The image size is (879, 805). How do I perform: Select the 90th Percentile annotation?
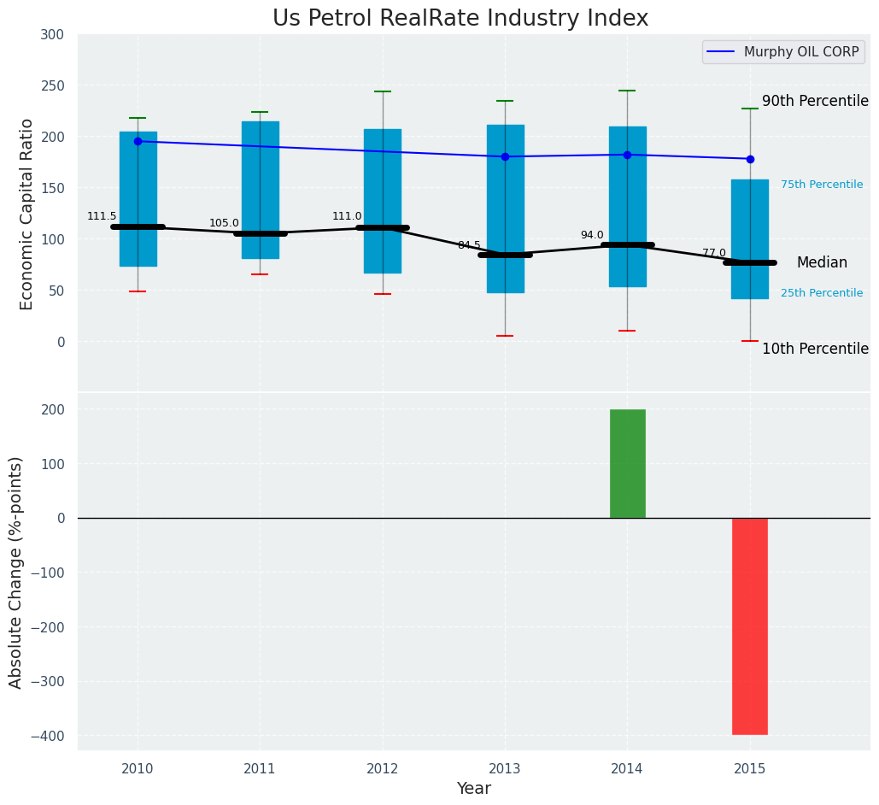coord(815,101)
